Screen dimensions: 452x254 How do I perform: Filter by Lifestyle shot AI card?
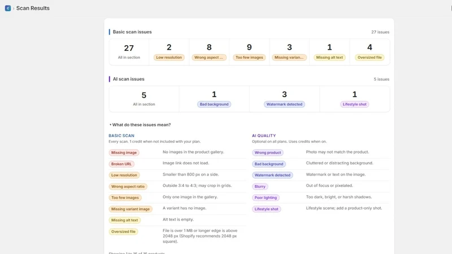point(355,99)
